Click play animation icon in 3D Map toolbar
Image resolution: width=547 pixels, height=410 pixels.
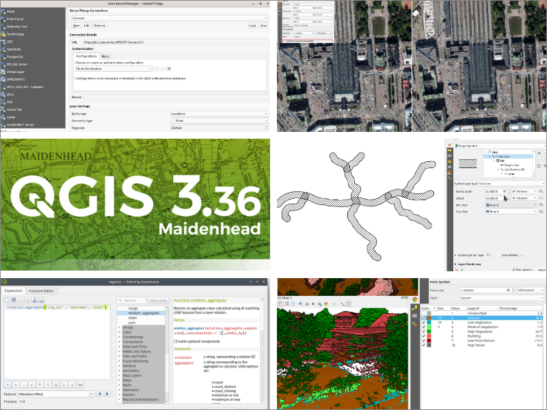click(313, 304)
